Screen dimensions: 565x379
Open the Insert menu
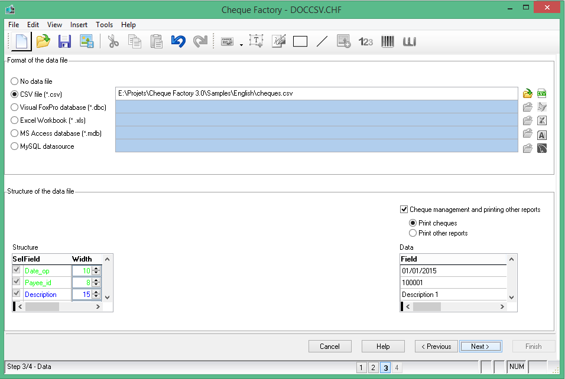79,24
